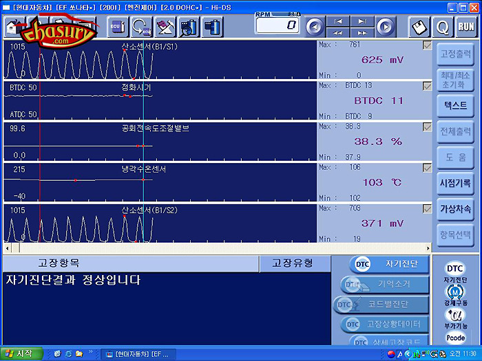
Task: Click the 시점기록 button
Action: pyautogui.click(x=455, y=183)
